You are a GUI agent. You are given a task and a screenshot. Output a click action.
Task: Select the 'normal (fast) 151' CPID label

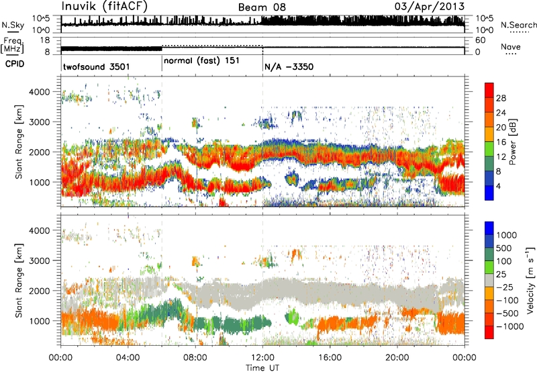point(201,61)
